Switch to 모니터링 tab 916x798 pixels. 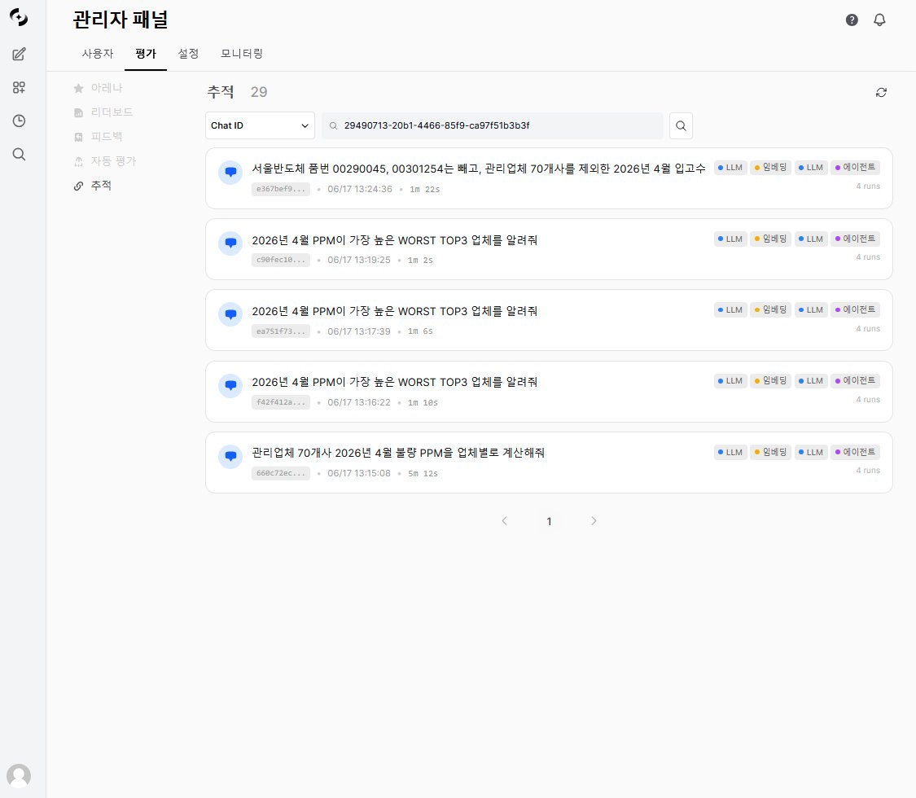[x=241, y=54]
